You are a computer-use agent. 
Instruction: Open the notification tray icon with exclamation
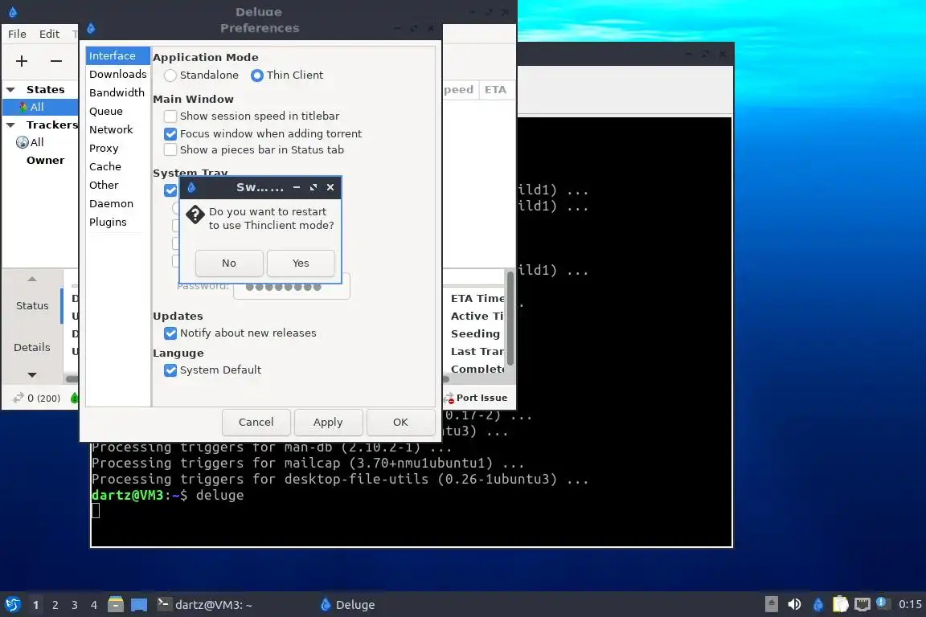881,603
